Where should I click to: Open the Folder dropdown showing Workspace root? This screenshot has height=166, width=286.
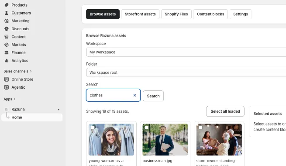[x=186, y=73]
